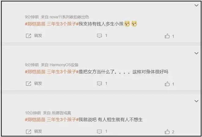Screen dimensions: 202x137
Task: Open the hashtag link in the second post
Action: (x=52, y=72)
